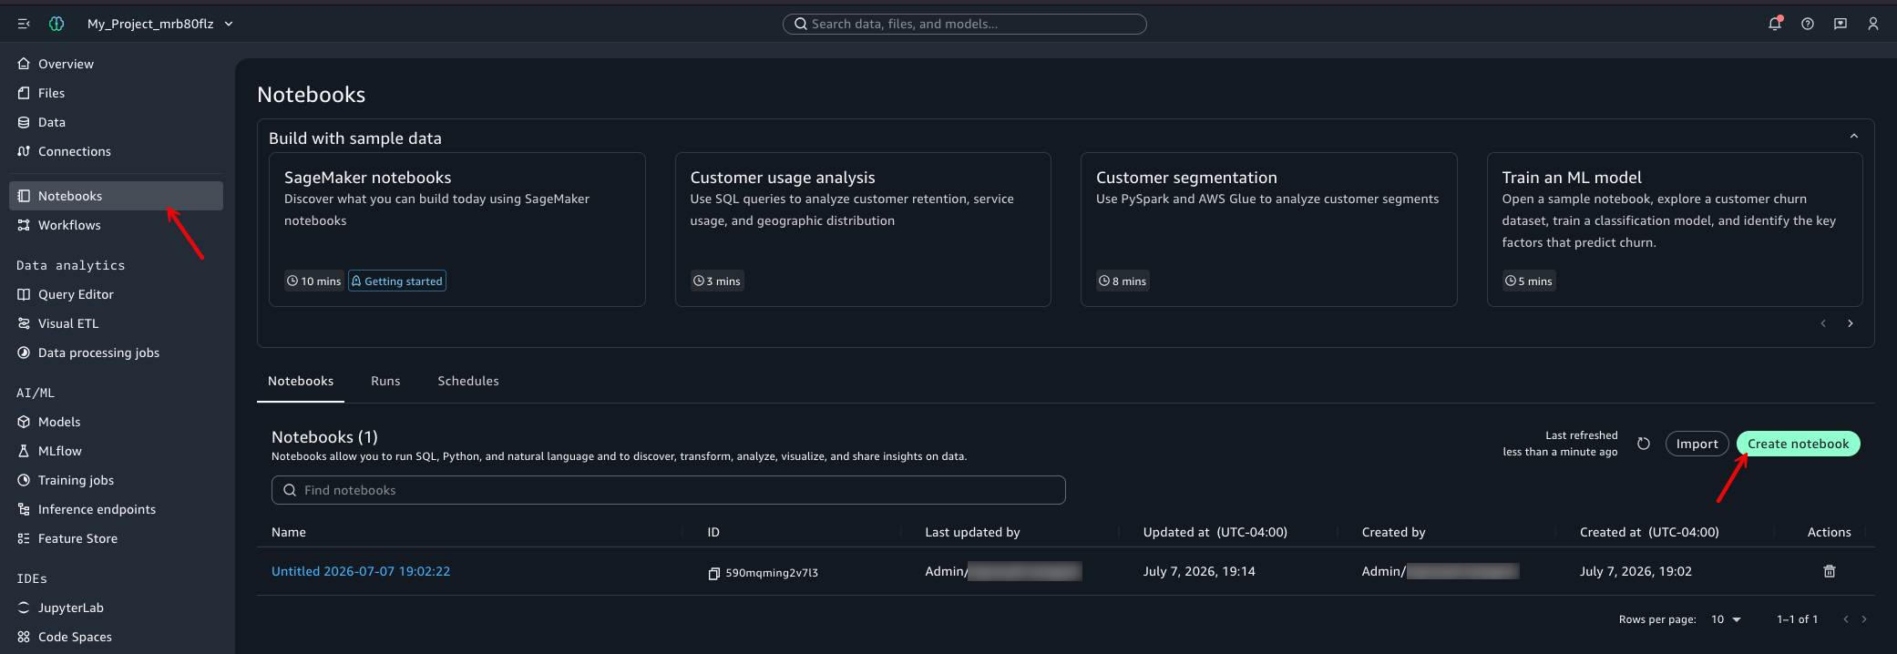Open the user profile icon

coord(1873,24)
